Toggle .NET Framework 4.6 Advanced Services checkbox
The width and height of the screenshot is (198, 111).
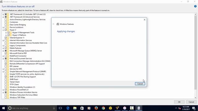tap(6, 17)
